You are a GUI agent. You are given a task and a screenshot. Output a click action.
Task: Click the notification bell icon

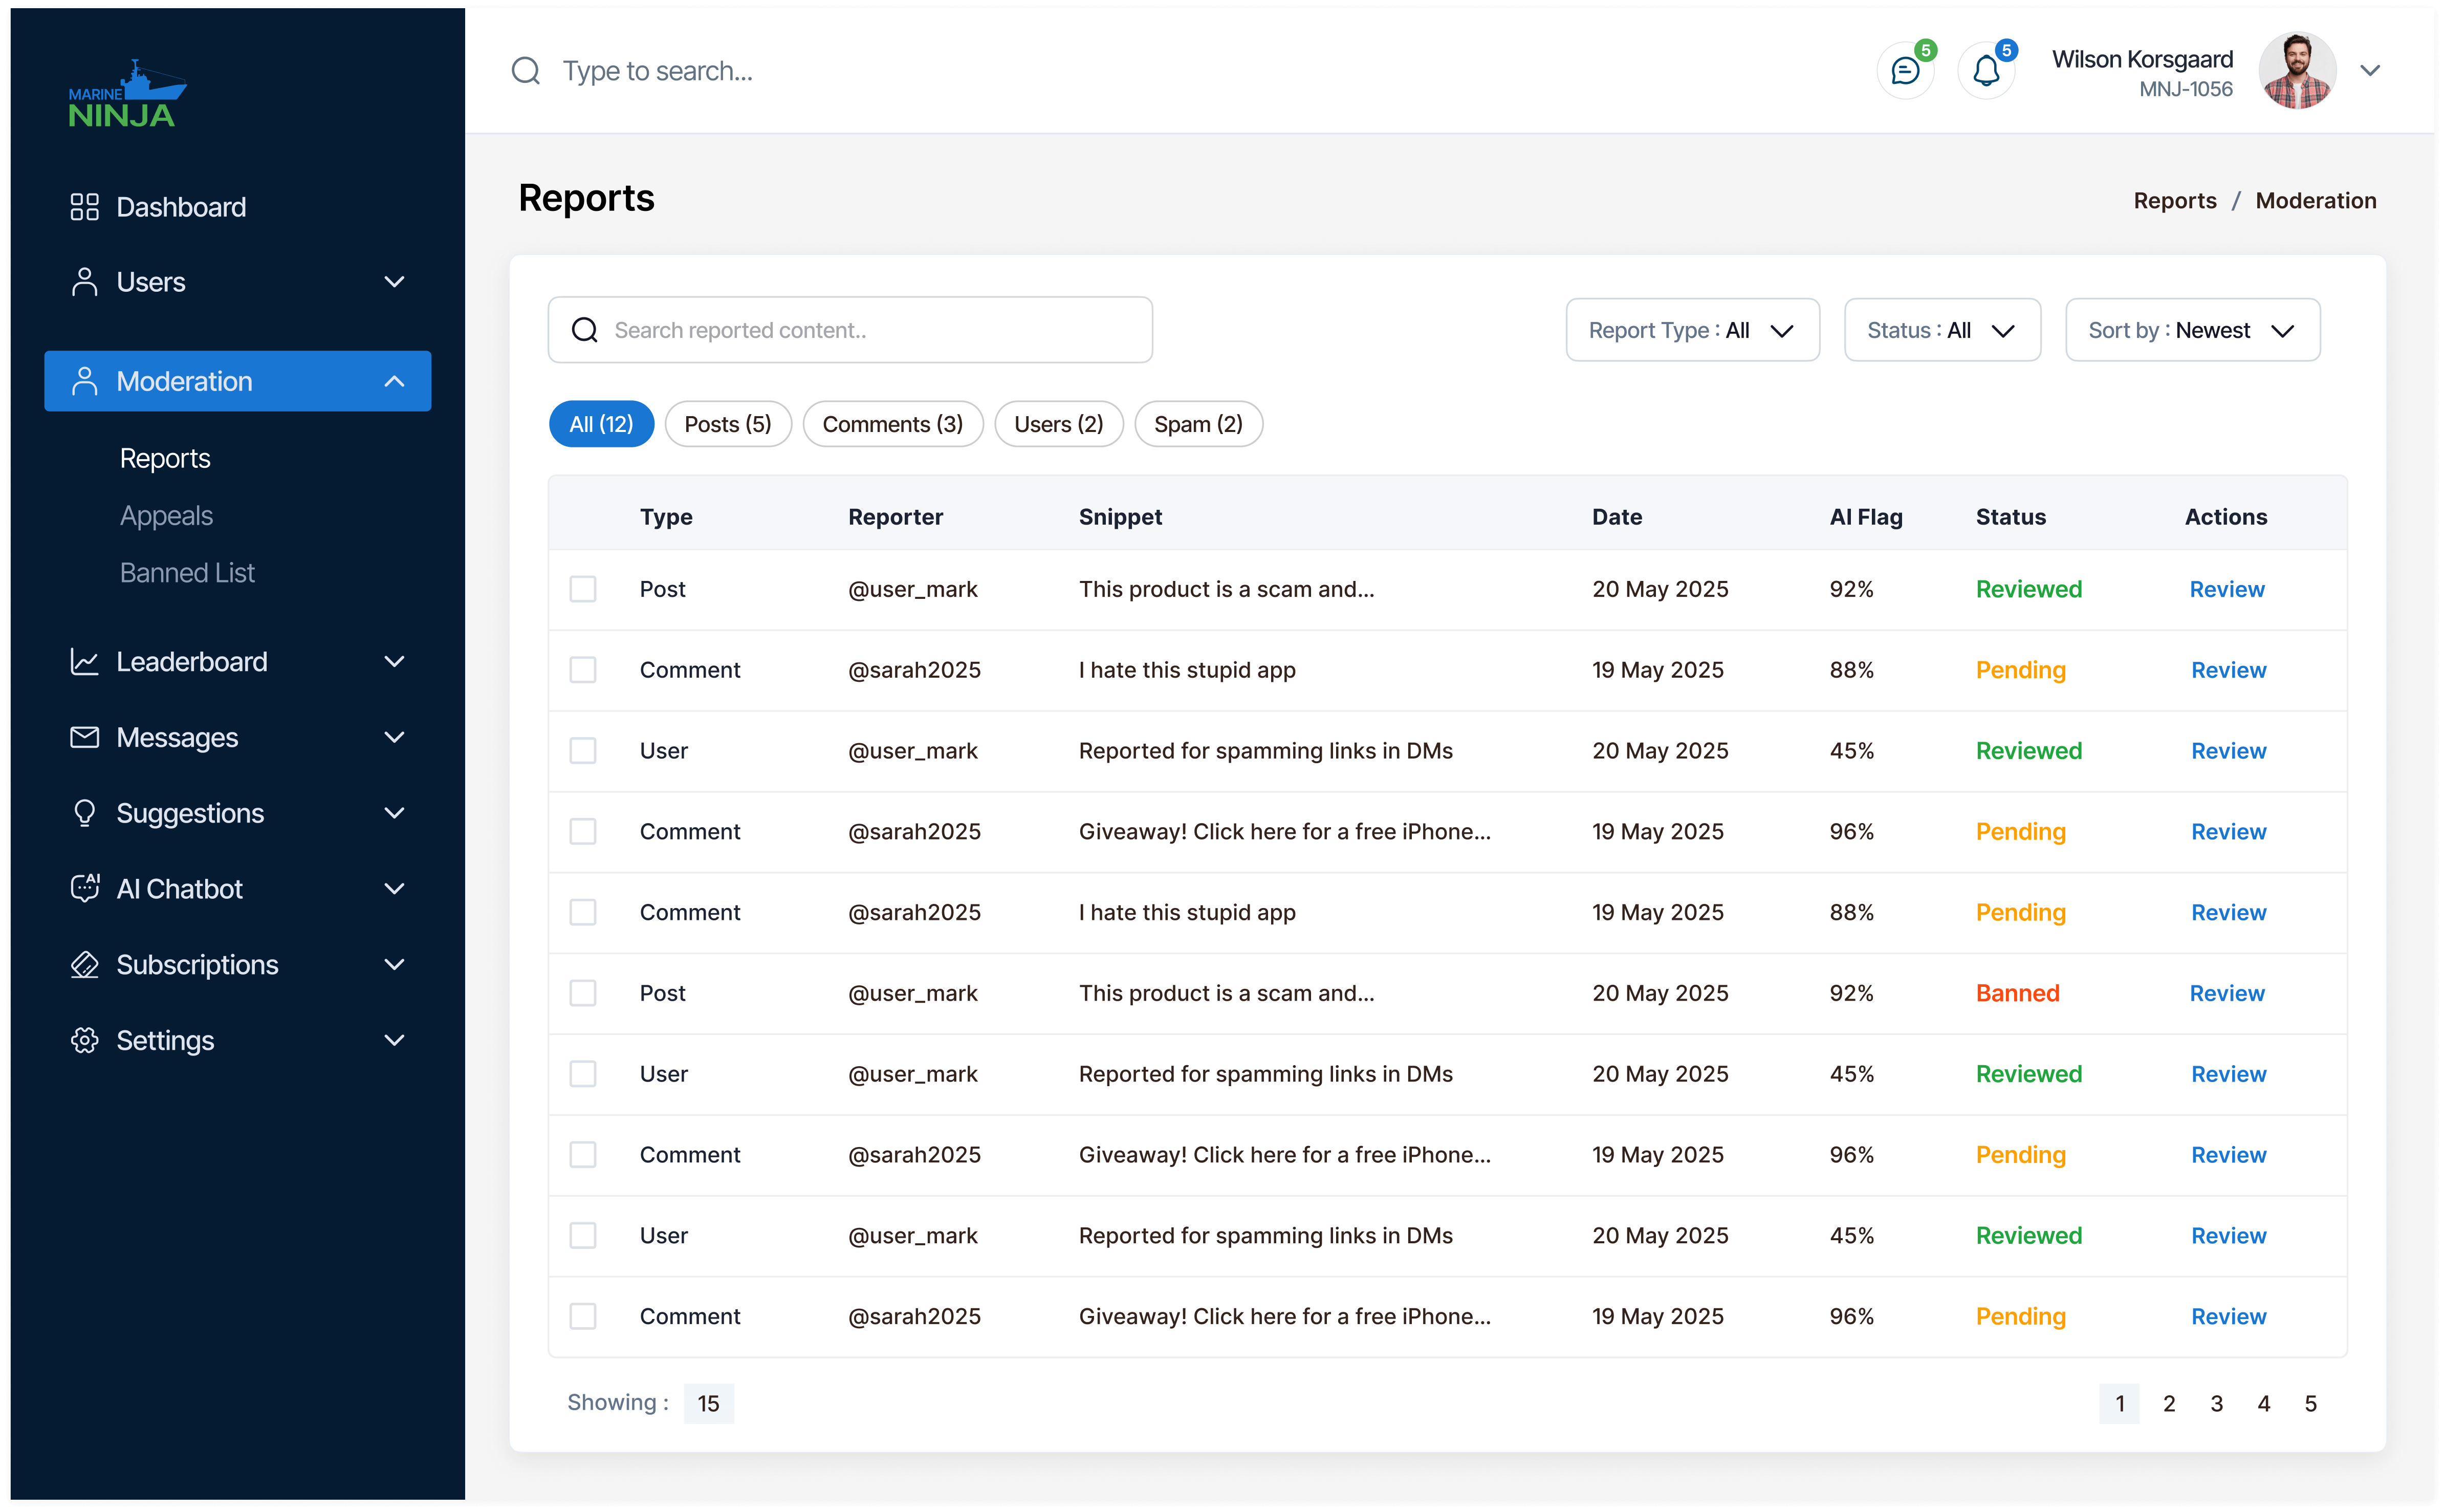(1985, 71)
